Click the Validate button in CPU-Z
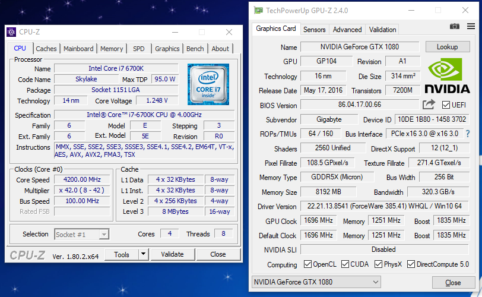The width and height of the screenshot is (482, 297). pos(173,254)
